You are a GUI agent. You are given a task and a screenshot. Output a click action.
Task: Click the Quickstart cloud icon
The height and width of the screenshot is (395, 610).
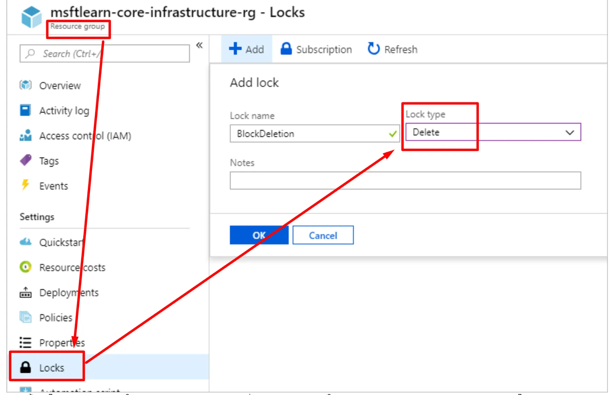(25, 242)
